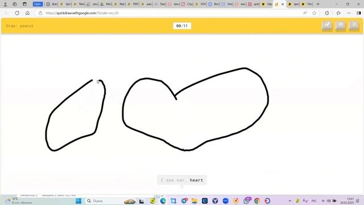Viewport: 364px width, 205px height.
Task: Click the 00:11 countdown timer
Action: coord(182,26)
